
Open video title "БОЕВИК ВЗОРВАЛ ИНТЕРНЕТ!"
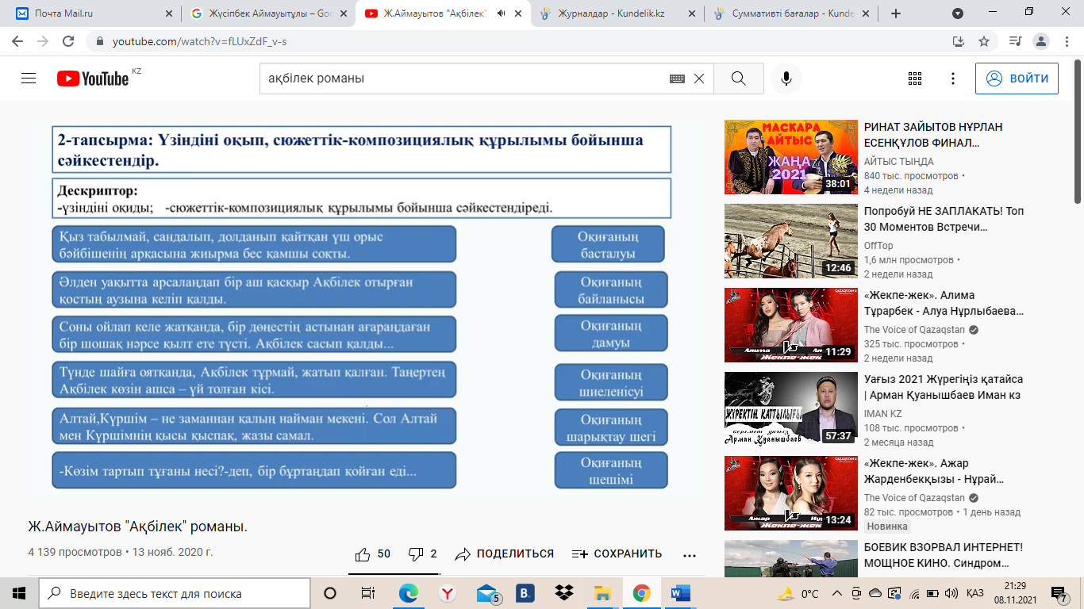click(x=944, y=555)
